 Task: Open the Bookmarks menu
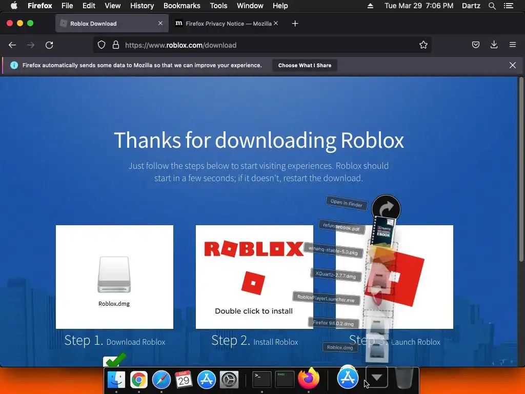click(182, 6)
